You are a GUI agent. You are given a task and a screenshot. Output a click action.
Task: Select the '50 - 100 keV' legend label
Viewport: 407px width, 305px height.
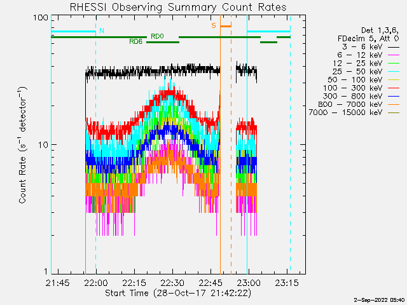355,79
